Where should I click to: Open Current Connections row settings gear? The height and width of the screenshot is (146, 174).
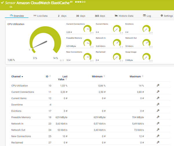(x=158, y=92)
